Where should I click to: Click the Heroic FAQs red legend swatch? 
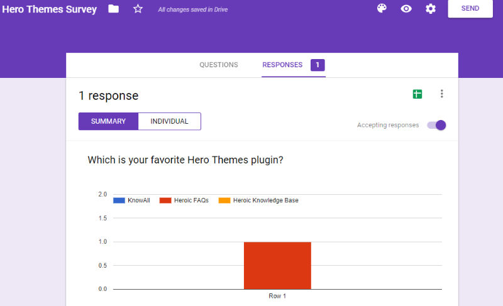pyautogui.click(x=165, y=200)
